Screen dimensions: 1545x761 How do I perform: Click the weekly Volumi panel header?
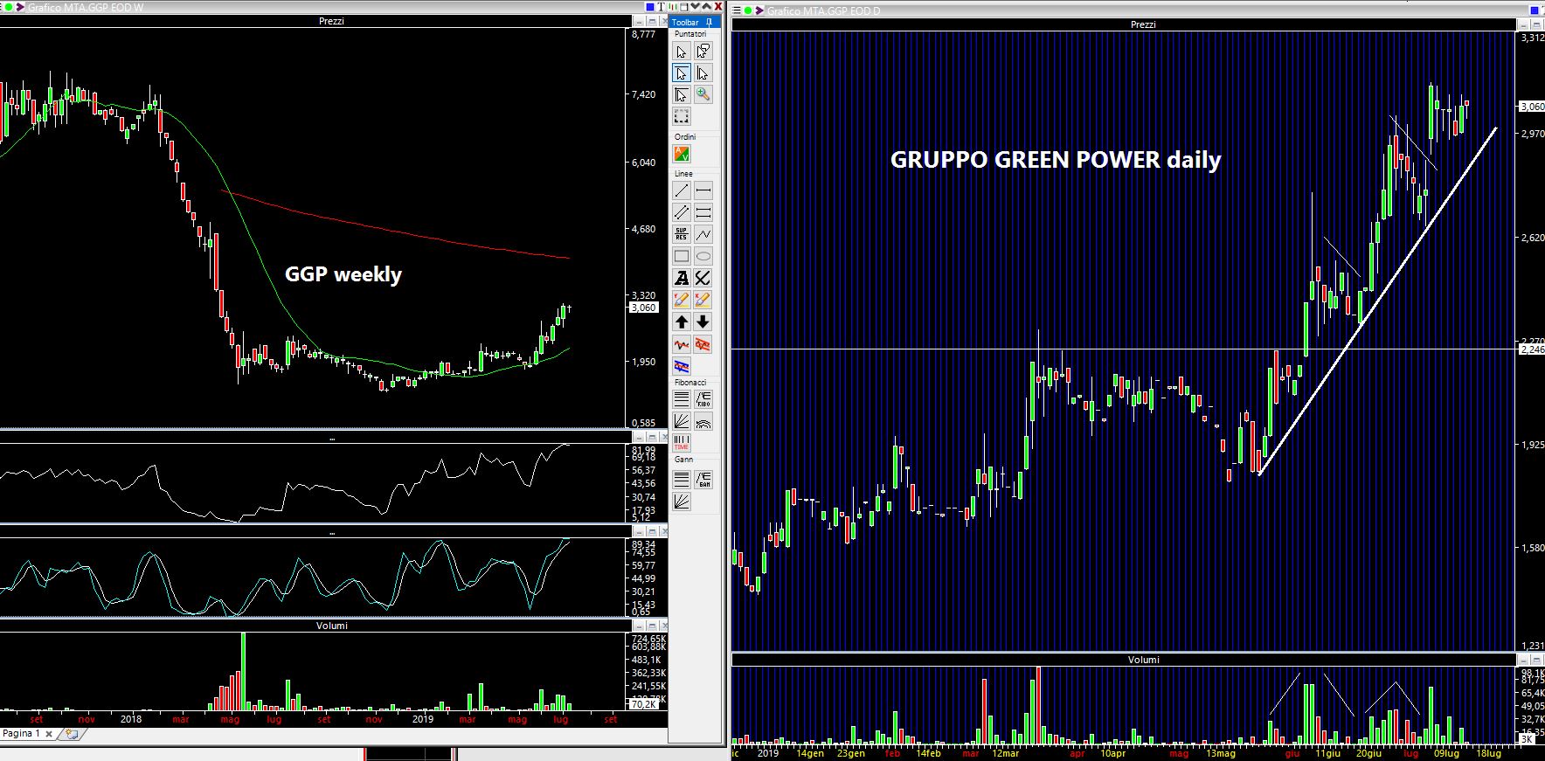(331, 626)
